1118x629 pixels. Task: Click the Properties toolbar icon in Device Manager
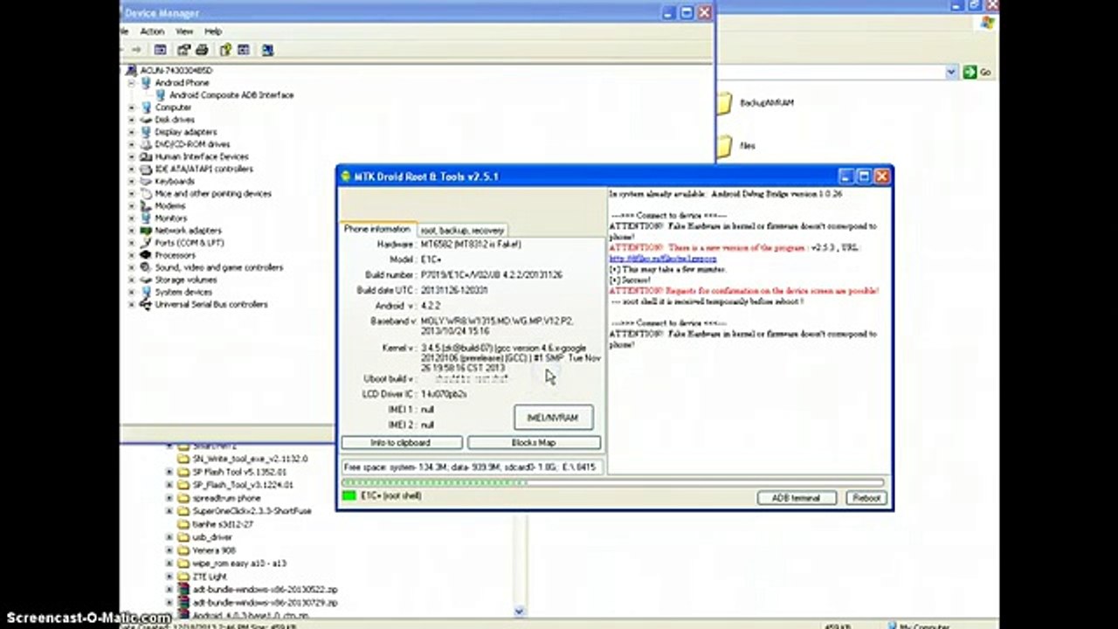pyautogui.click(x=183, y=50)
